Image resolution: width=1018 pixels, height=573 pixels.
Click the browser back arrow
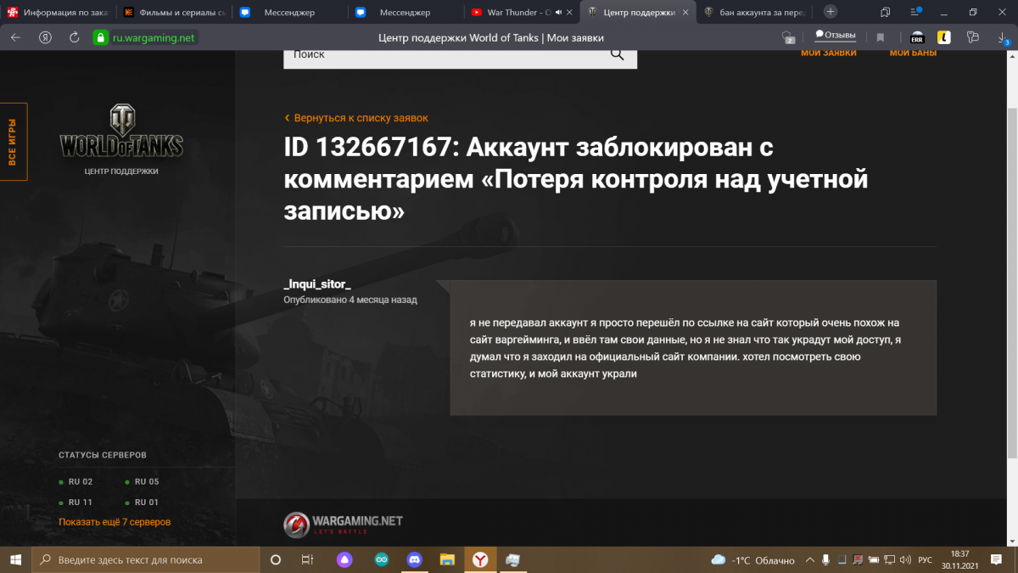tap(15, 37)
